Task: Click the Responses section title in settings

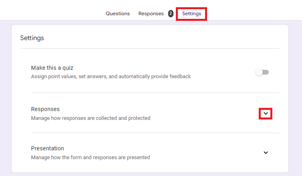Action: [45, 109]
